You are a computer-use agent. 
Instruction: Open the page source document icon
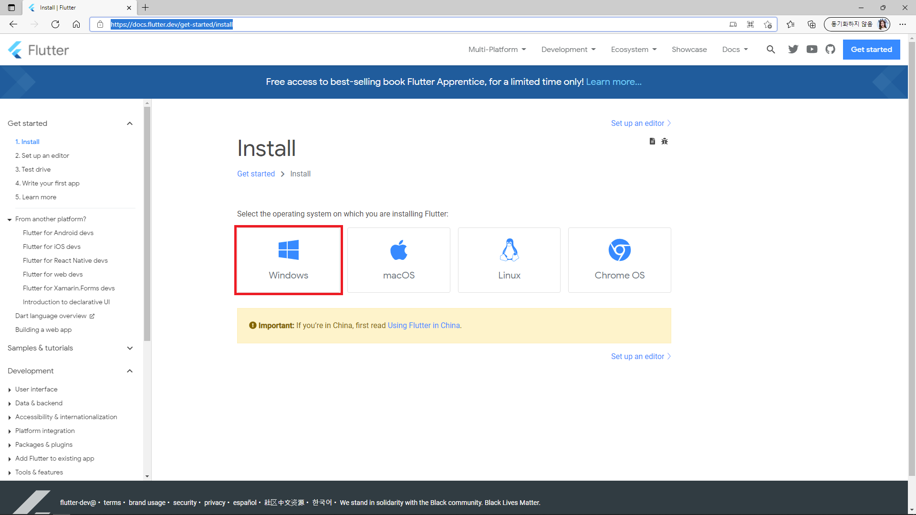(652, 141)
